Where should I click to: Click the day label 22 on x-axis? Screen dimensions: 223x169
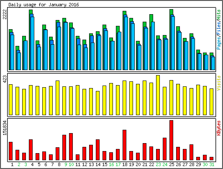(x=151, y=164)
